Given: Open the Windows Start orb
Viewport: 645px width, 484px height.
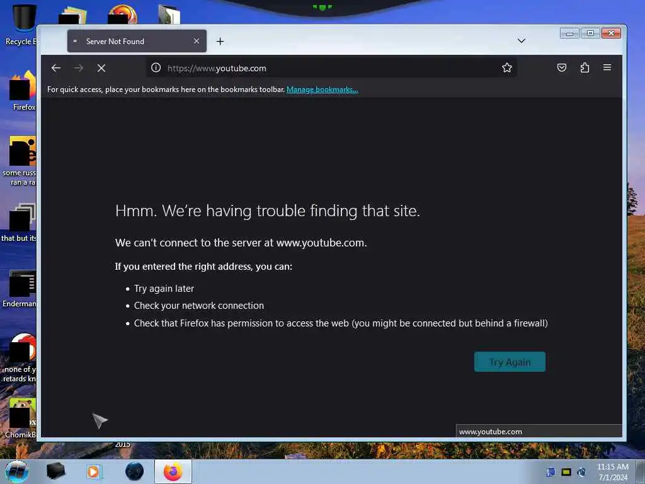Looking at the screenshot, I should [17, 471].
